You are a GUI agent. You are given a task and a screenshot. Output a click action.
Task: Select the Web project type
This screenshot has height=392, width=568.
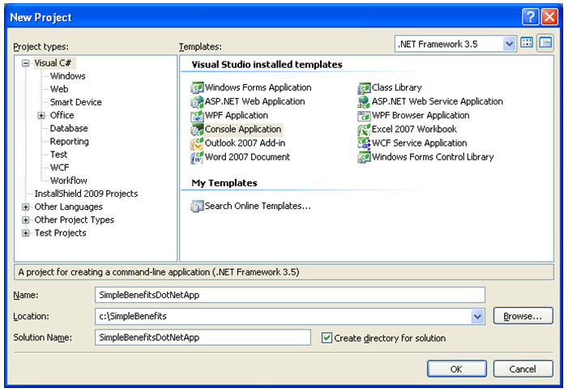coord(59,89)
